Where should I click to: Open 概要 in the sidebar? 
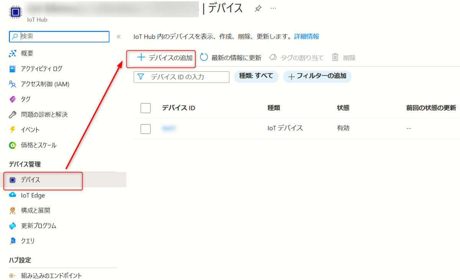coord(27,53)
